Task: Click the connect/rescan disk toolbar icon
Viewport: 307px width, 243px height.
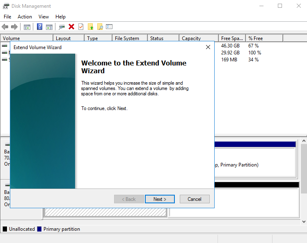Action: click(x=62, y=27)
